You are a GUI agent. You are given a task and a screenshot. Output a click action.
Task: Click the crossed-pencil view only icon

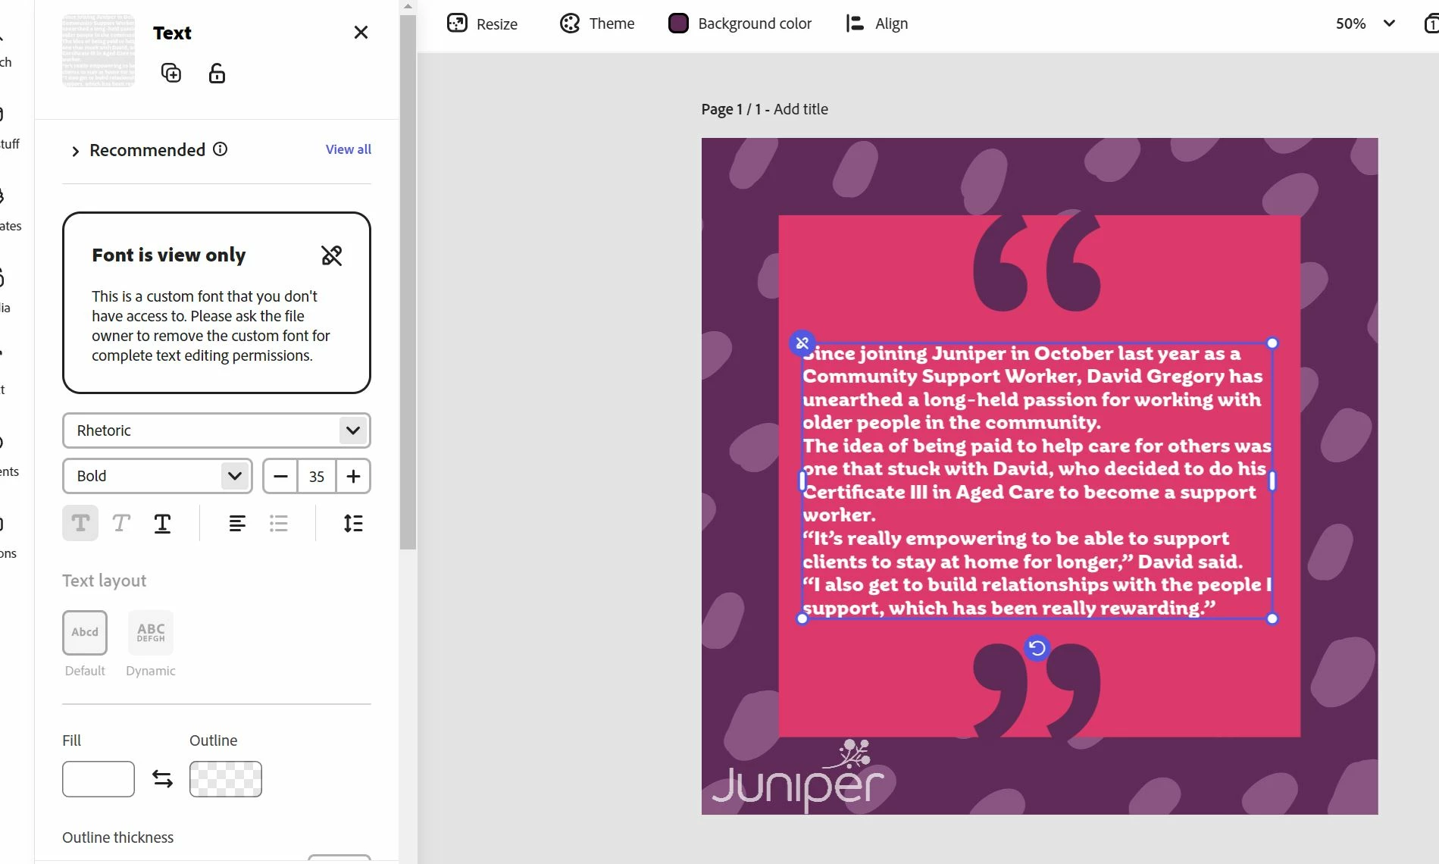click(x=331, y=255)
